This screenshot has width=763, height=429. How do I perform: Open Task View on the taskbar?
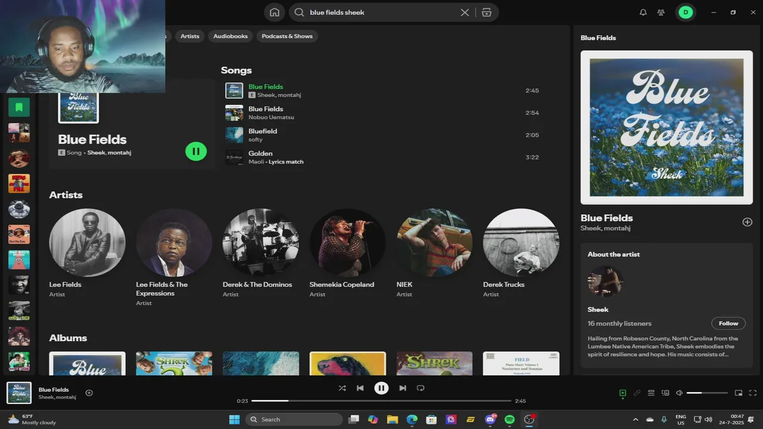tap(353, 419)
